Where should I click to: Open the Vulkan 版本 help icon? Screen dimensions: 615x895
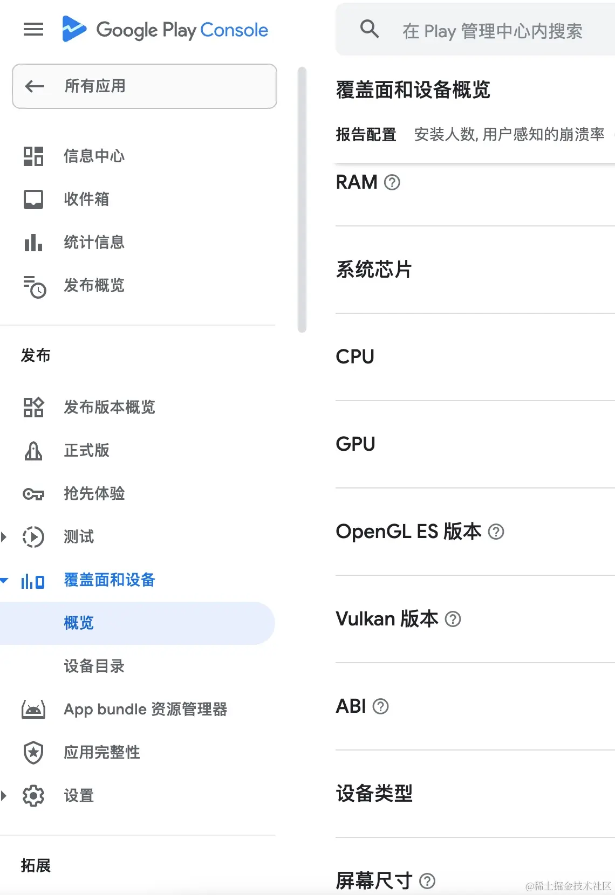point(453,619)
